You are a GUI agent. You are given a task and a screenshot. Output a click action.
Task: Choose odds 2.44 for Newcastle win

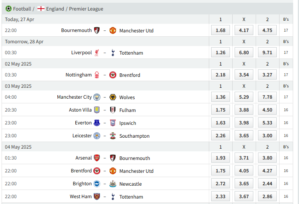[x=267, y=184]
